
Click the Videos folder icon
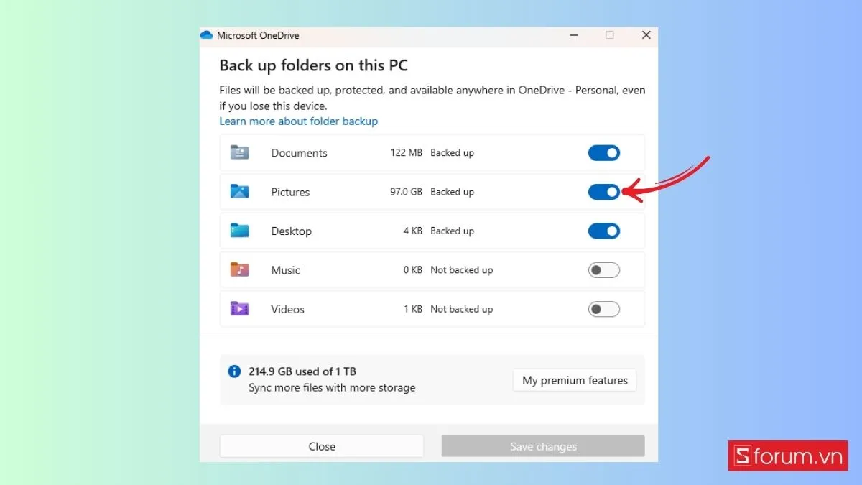239,309
